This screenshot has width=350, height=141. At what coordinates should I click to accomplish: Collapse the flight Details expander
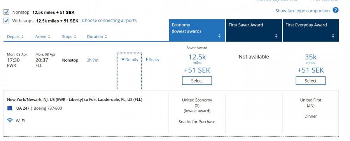point(129,60)
